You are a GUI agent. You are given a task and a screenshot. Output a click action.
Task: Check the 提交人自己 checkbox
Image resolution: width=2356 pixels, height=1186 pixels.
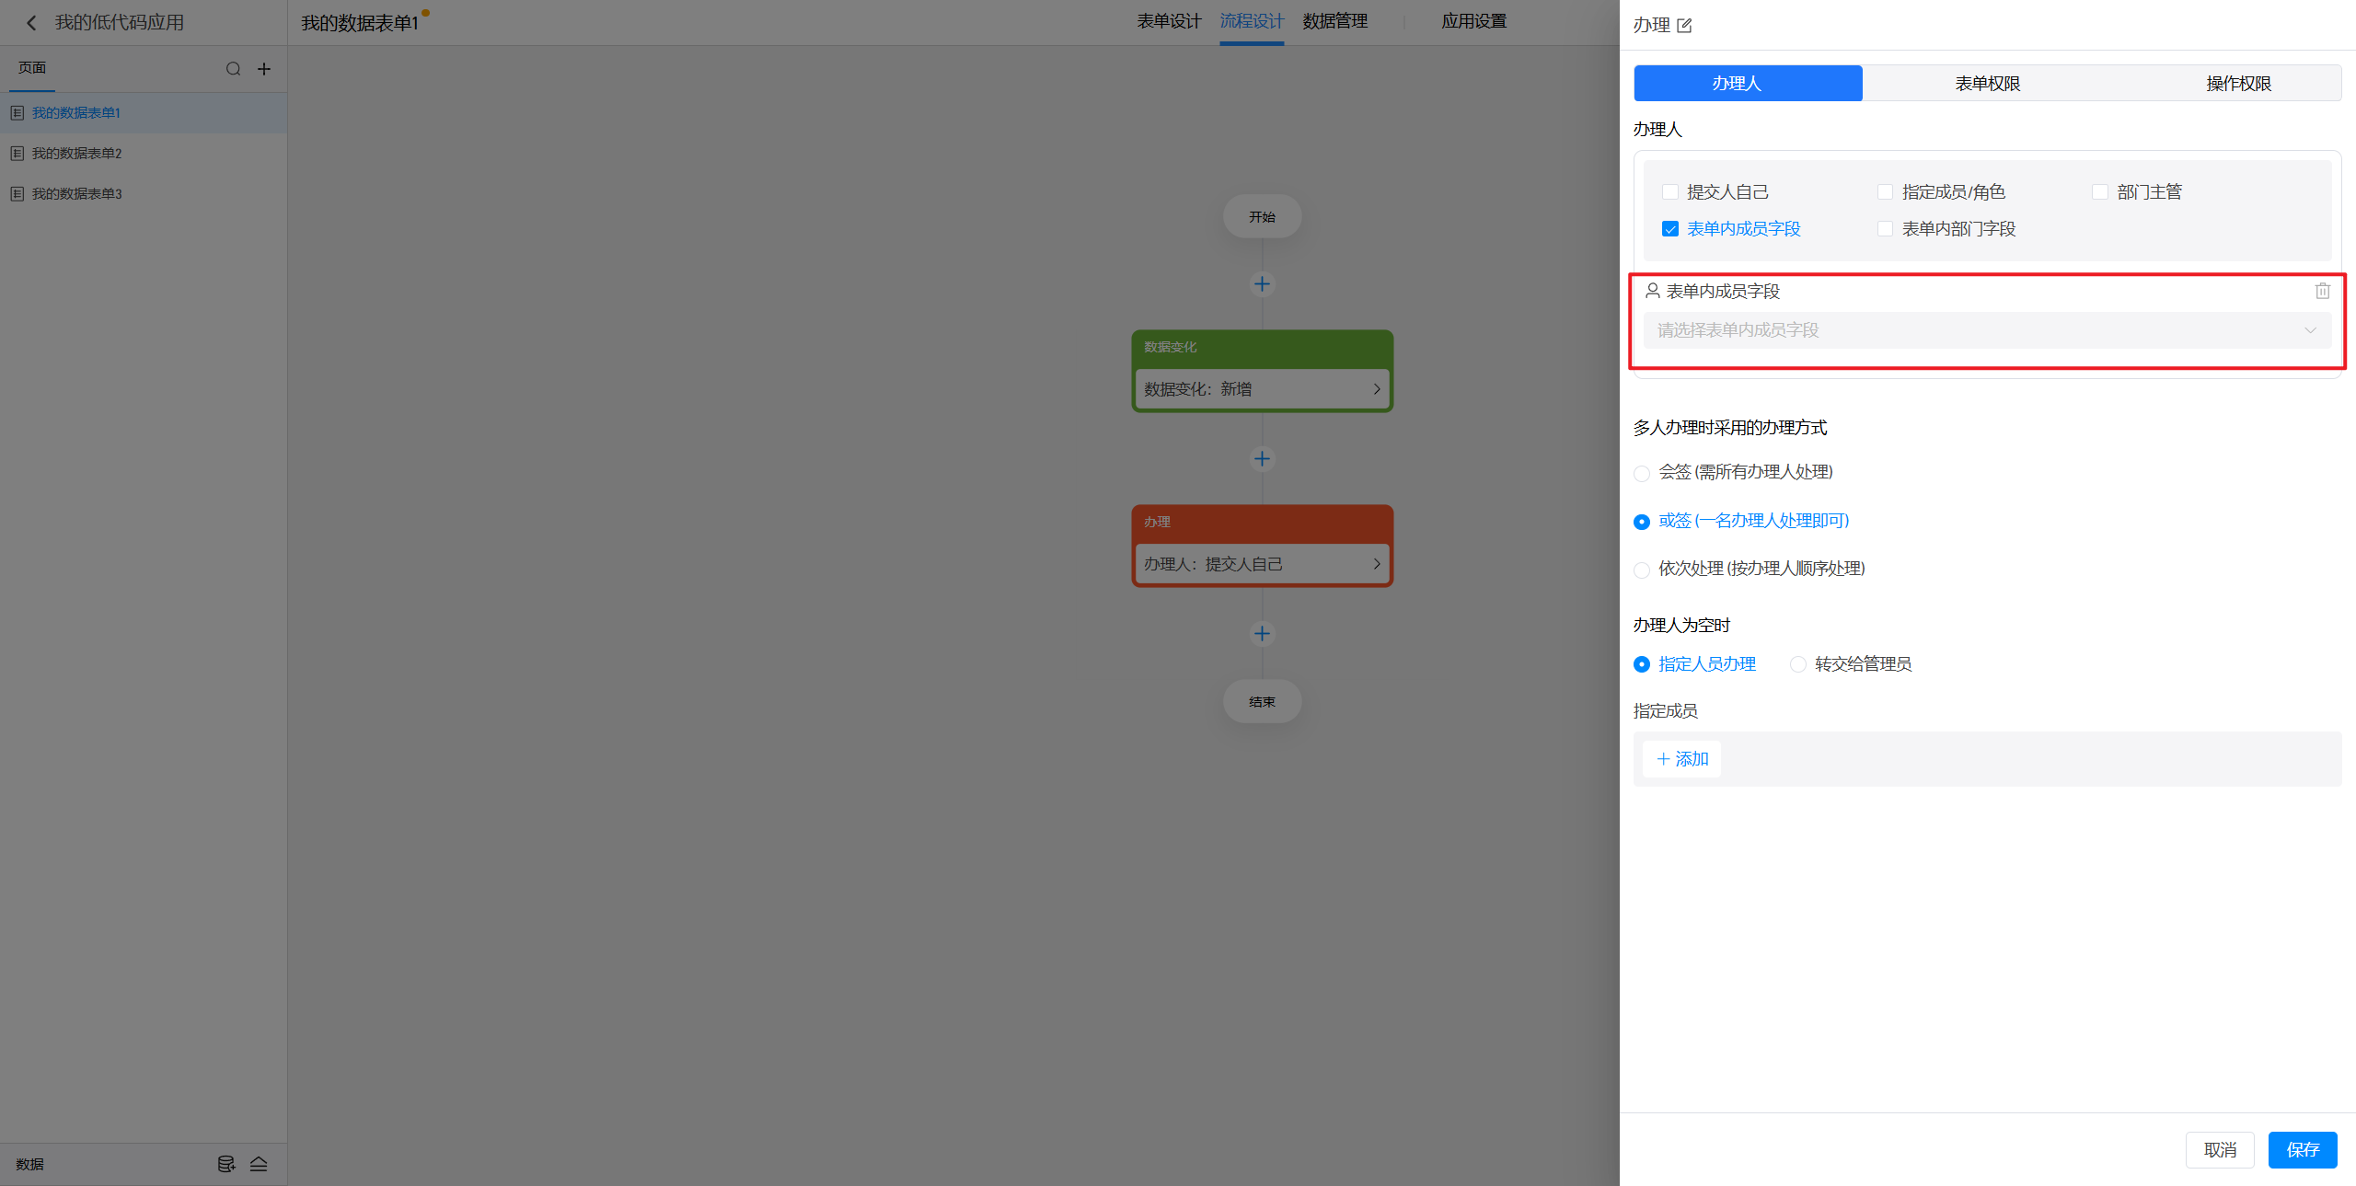pyautogui.click(x=1669, y=192)
